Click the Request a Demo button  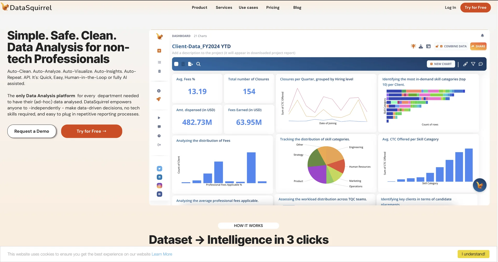click(32, 131)
